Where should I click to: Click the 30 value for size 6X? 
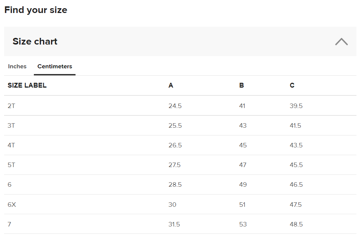click(172, 205)
